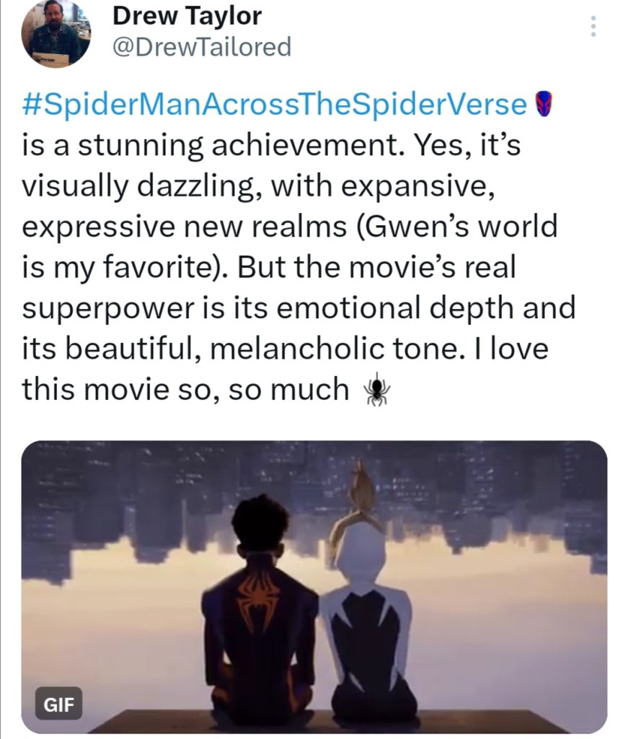628x739 pixels.
Task: Click the text "this movie so, so much"
Action: tap(185, 390)
